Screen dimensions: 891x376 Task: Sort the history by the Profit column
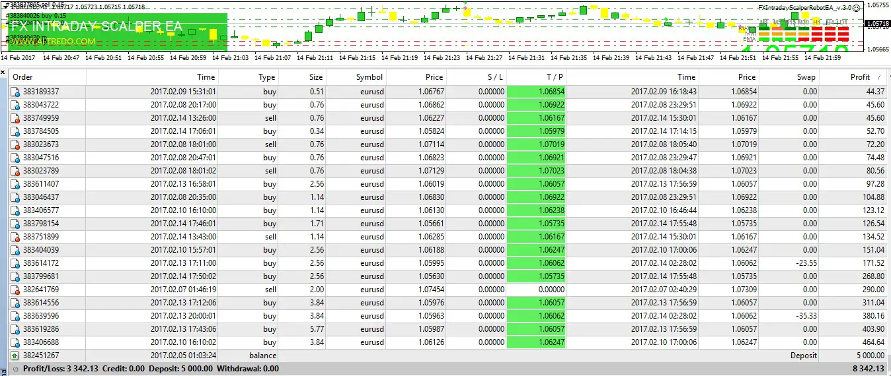(860, 77)
